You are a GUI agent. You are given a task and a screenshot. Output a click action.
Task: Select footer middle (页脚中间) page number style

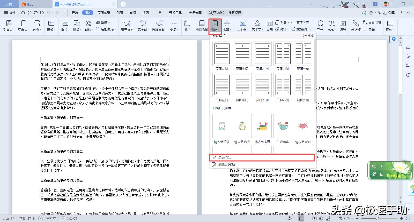pyautogui.click(x=242, y=87)
